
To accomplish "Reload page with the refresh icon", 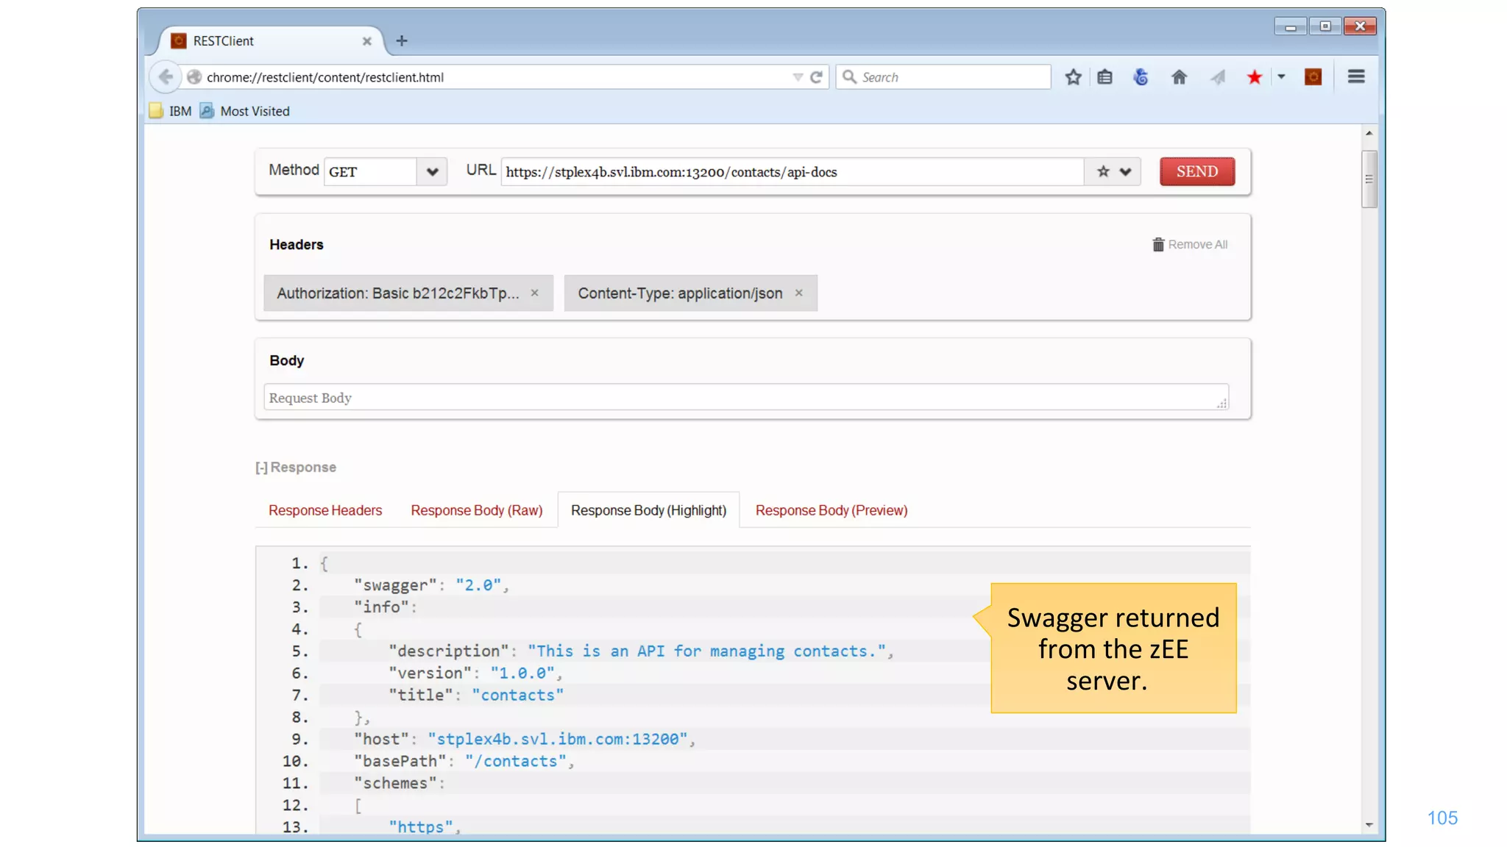I will 816,77.
